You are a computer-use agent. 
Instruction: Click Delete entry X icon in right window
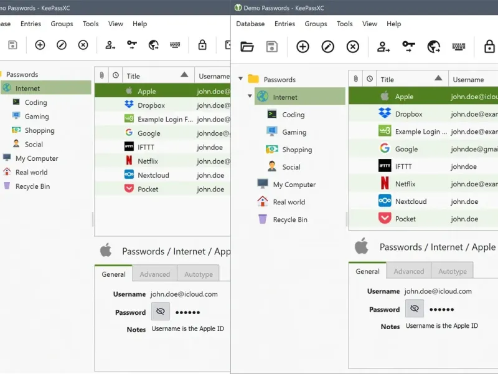352,46
